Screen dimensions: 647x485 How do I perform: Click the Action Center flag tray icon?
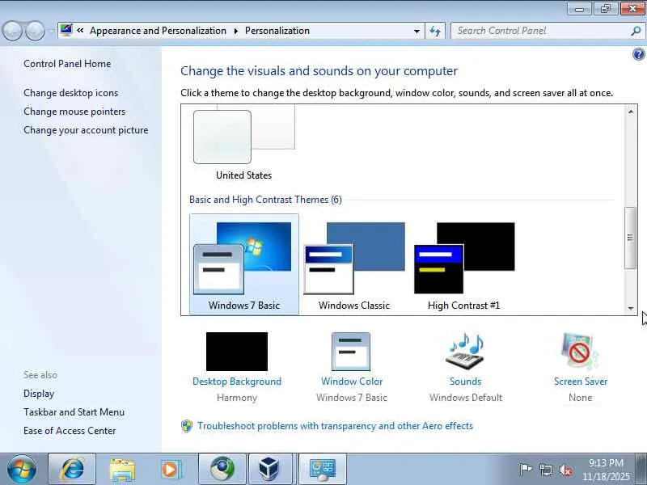coord(526,470)
